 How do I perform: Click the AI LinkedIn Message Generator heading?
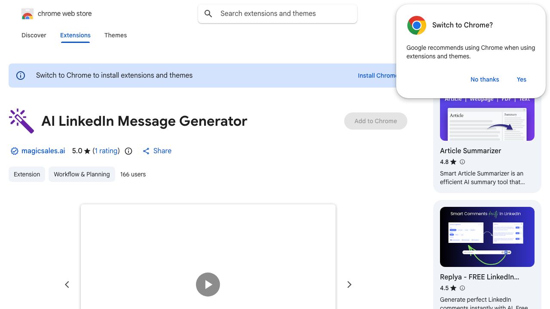point(144,121)
